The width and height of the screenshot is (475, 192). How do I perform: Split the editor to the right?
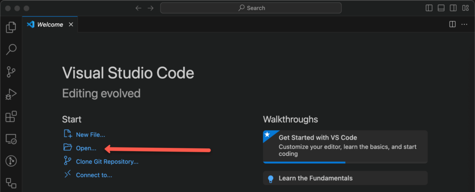pos(452,24)
